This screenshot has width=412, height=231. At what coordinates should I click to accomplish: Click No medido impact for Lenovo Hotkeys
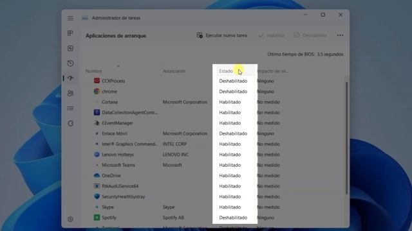[x=268, y=155]
